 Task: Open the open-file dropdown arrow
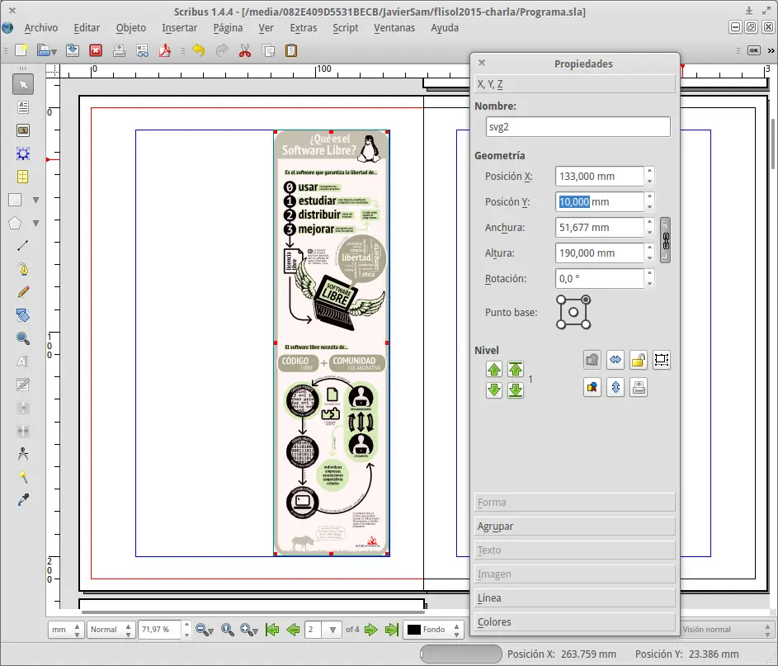(x=54, y=51)
